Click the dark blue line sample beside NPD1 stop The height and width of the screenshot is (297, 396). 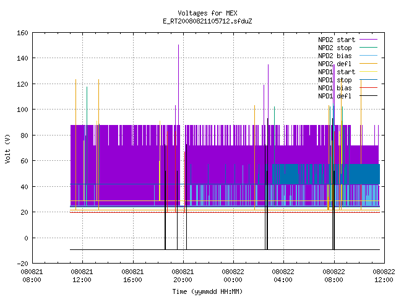369,80
